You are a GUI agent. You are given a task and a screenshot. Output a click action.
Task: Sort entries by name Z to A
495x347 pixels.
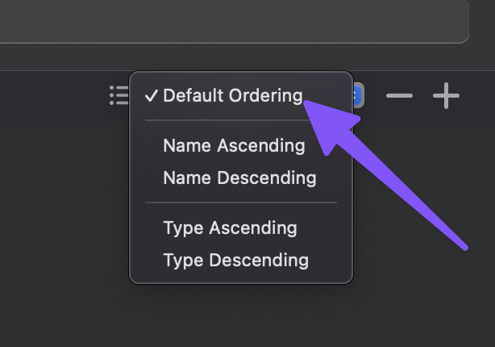[239, 178]
